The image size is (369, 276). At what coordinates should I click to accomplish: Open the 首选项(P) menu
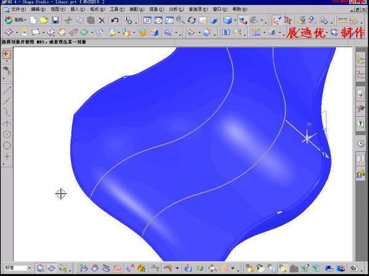198,9
